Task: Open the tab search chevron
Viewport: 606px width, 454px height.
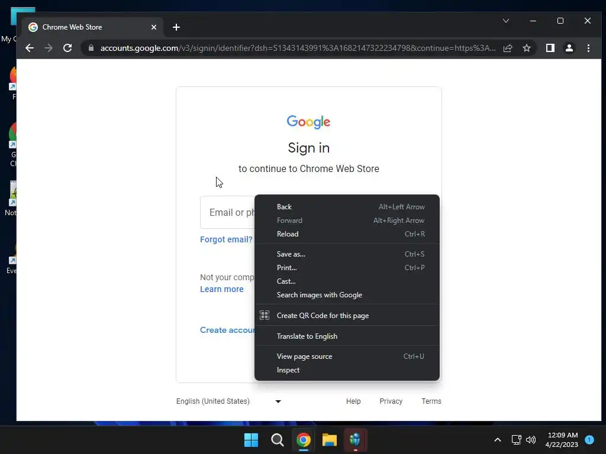Action: coord(506,21)
